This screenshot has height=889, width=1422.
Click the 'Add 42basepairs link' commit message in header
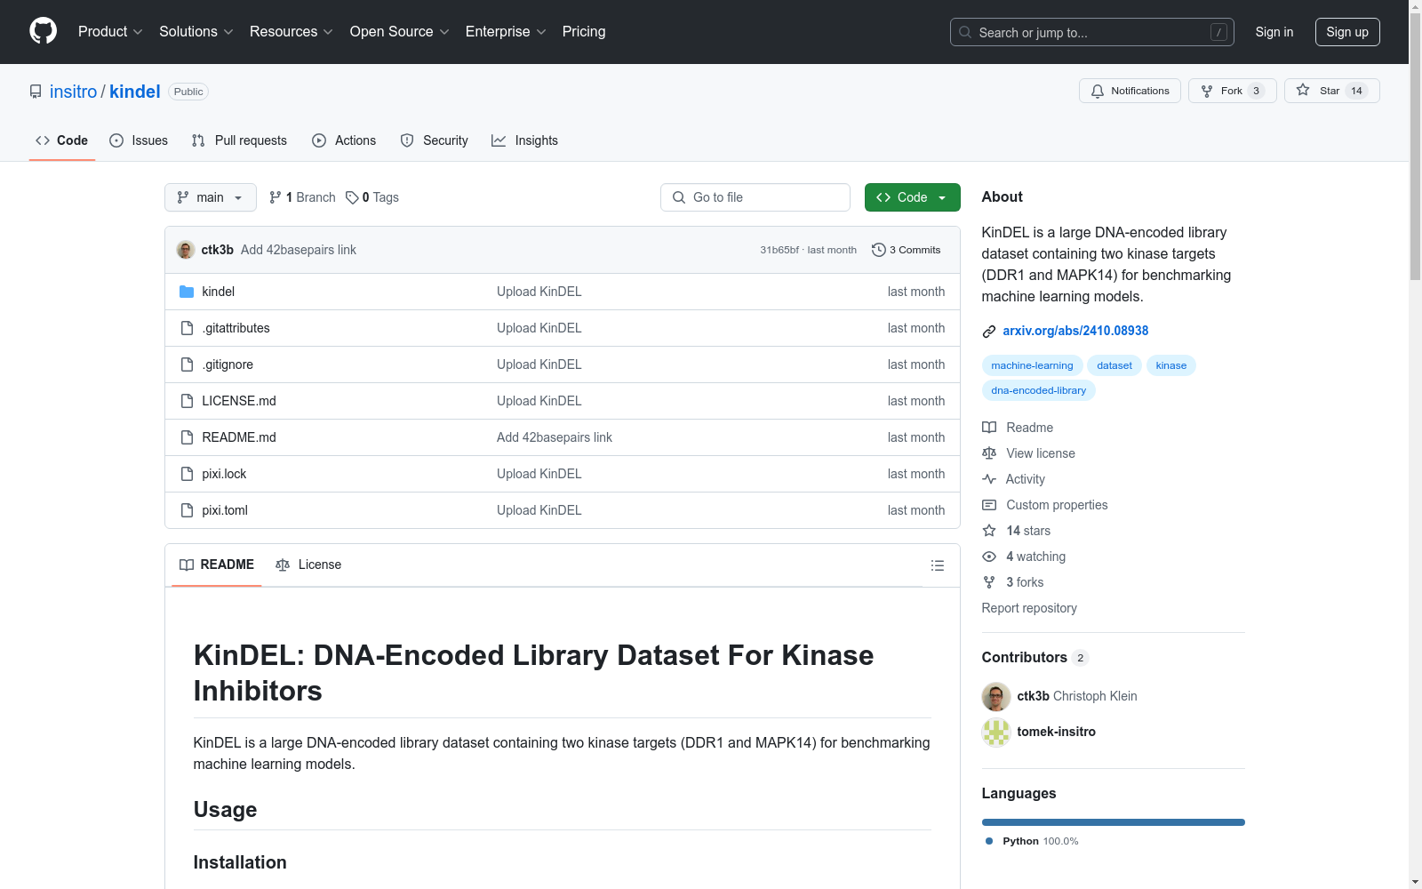tap(299, 250)
